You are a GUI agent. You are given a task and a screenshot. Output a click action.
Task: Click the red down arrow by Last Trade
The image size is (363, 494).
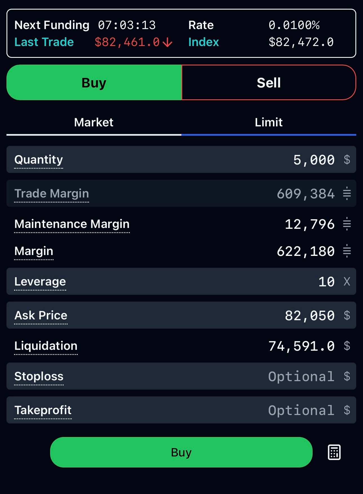pos(168,43)
